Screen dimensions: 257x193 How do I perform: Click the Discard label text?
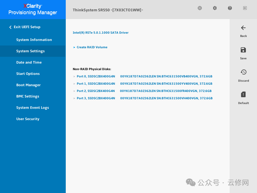(x=243, y=81)
